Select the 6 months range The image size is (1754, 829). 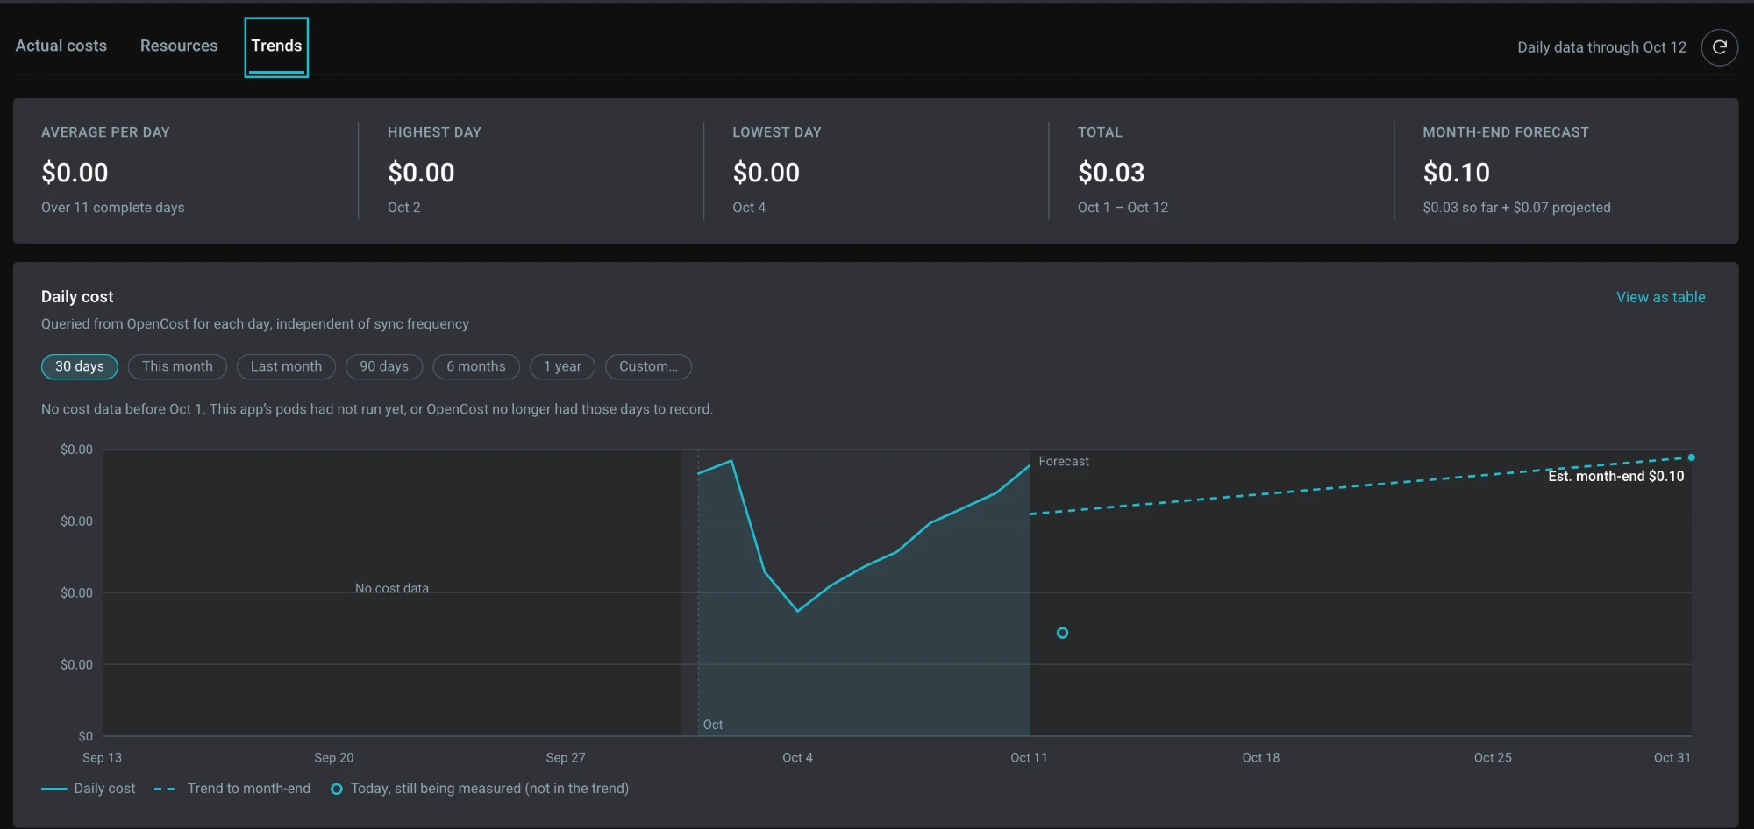pos(476,366)
